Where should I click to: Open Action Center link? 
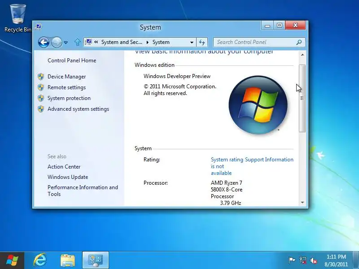(64, 167)
